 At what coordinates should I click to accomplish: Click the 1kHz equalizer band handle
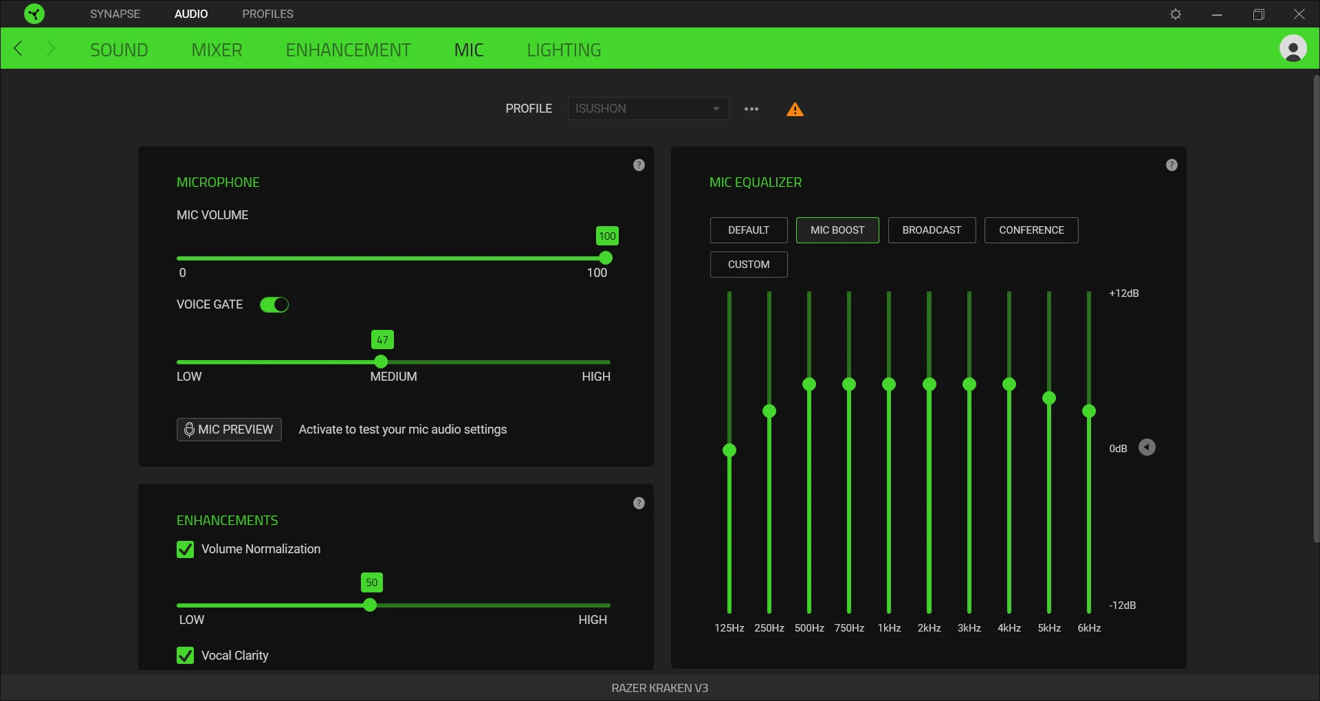tap(889, 384)
